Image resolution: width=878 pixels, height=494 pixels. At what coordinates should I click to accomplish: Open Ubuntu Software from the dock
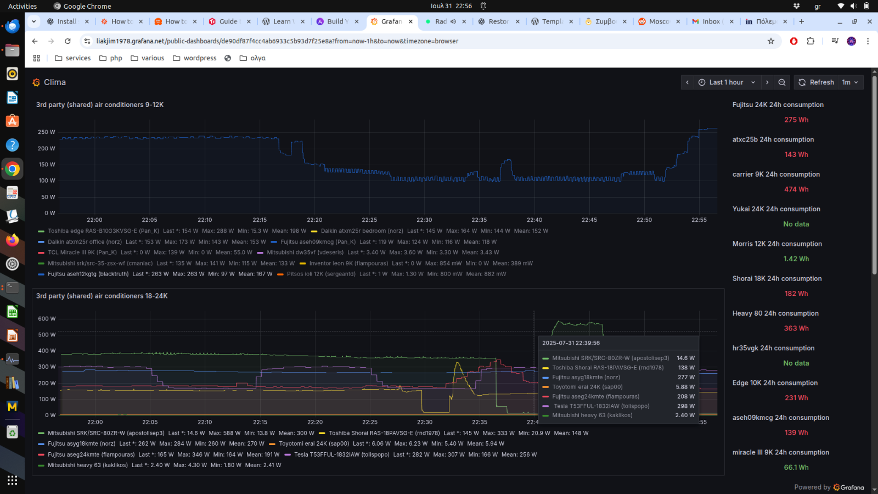coord(12,121)
